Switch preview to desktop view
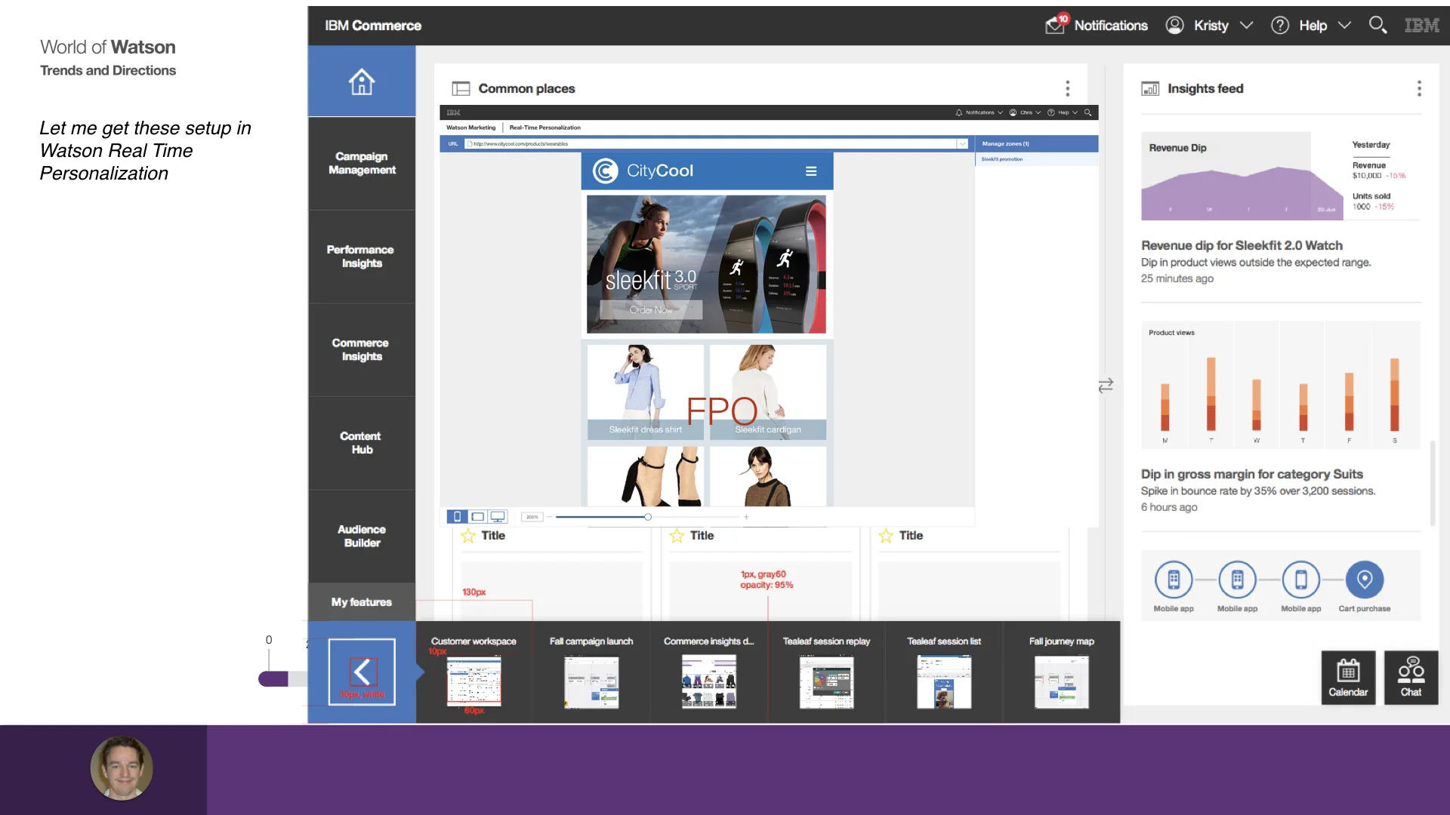 click(498, 517)
